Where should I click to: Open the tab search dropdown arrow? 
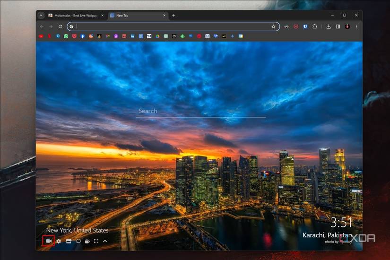tap(41, 16)
